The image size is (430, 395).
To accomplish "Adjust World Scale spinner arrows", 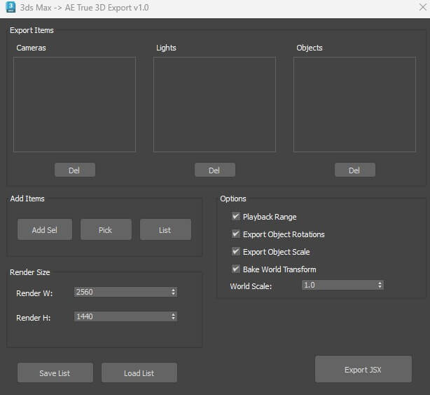I will click(x=380, y=285).
